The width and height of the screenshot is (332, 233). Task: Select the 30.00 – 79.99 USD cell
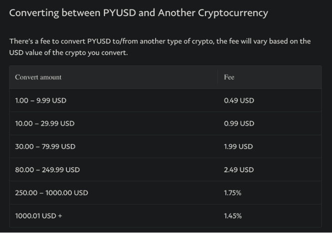pos(45,147)
